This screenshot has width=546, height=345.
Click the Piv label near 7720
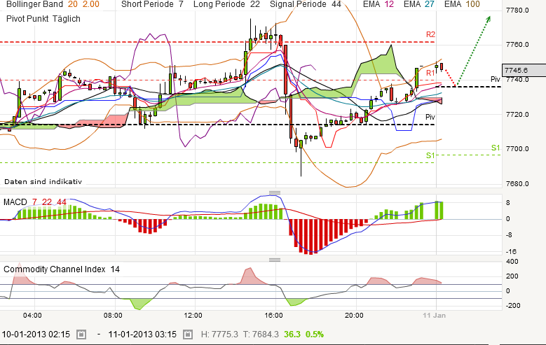[x=430, y=117]
